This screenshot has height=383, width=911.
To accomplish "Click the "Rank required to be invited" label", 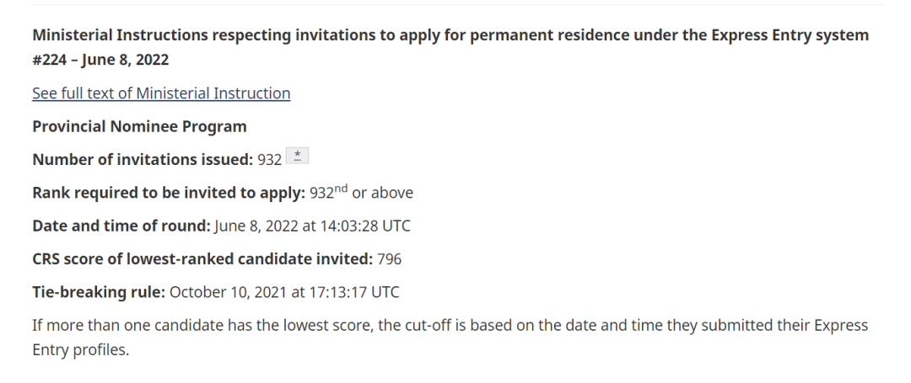I will (x=168, y=193).
